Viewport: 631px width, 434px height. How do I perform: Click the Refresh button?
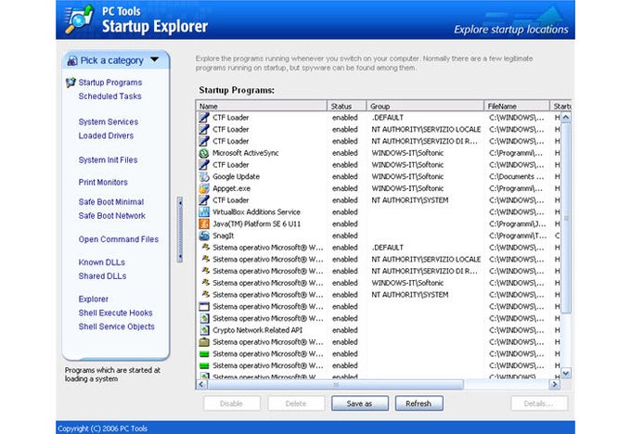coord(419,403)
